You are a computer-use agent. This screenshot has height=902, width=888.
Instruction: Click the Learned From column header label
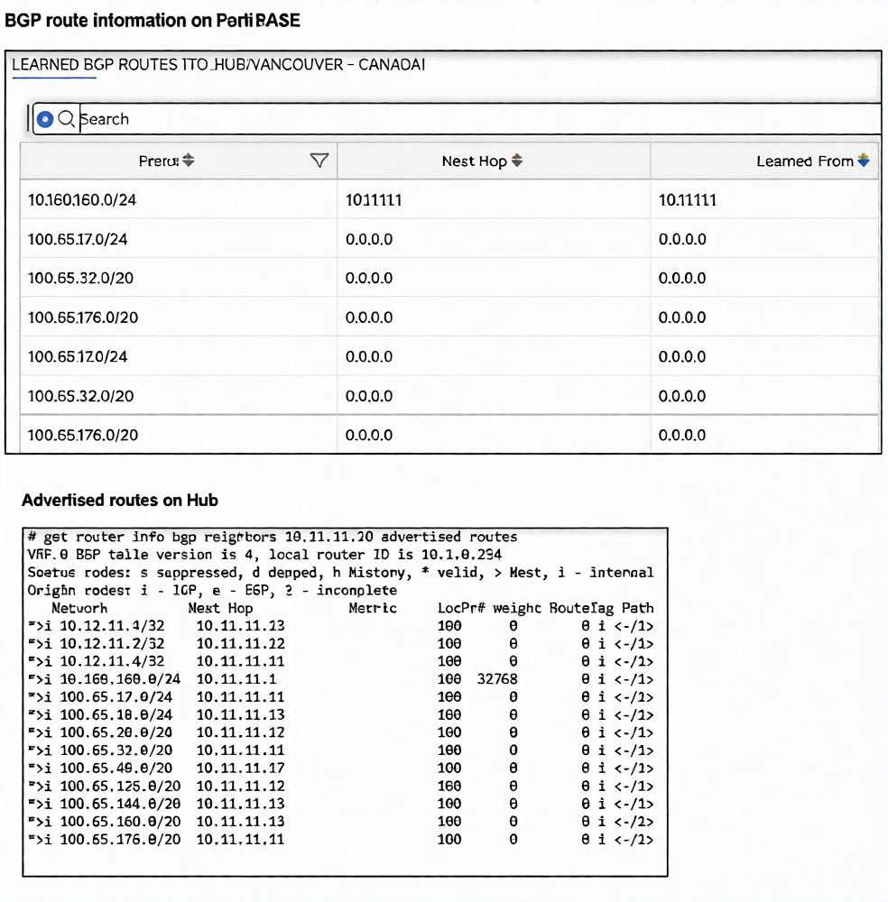coord(804,161)
